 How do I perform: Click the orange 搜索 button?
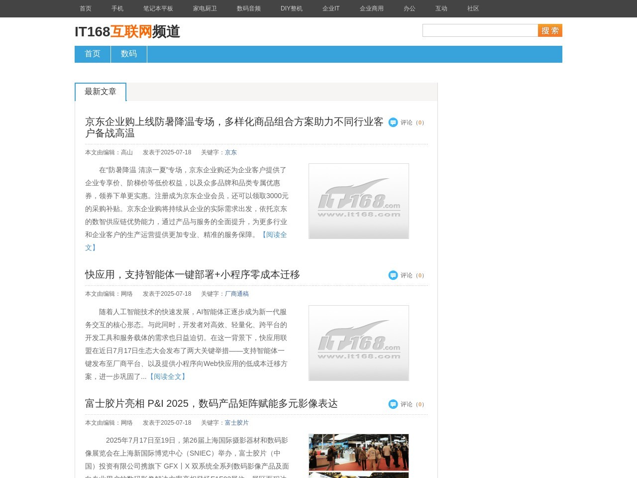click(x=549, y=30)
